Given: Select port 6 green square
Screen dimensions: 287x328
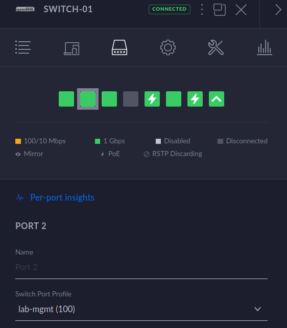Looking at the screenshot, I should [174, 99].
